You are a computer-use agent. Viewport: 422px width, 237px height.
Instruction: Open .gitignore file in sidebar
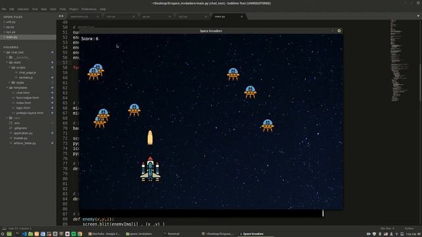coord(20,128)
